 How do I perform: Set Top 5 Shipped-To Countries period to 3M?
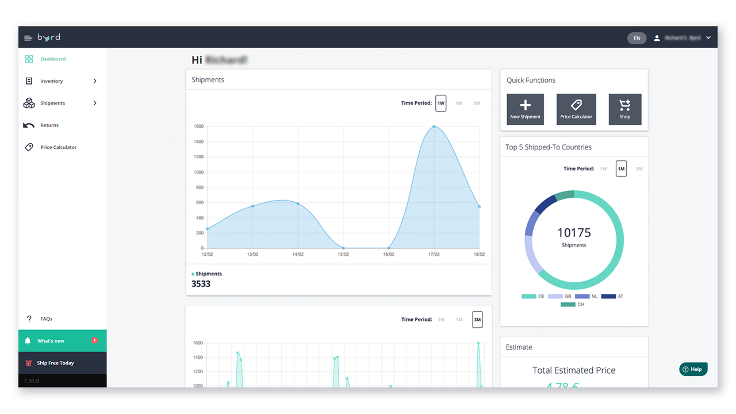[x=638, y=168]
